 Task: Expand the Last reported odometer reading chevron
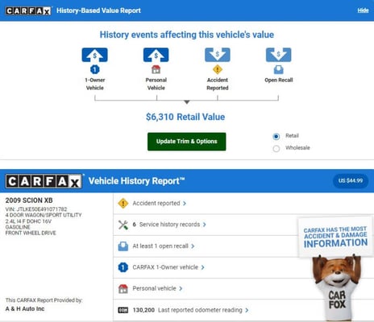pyautogui.click(x=247, y=310)
